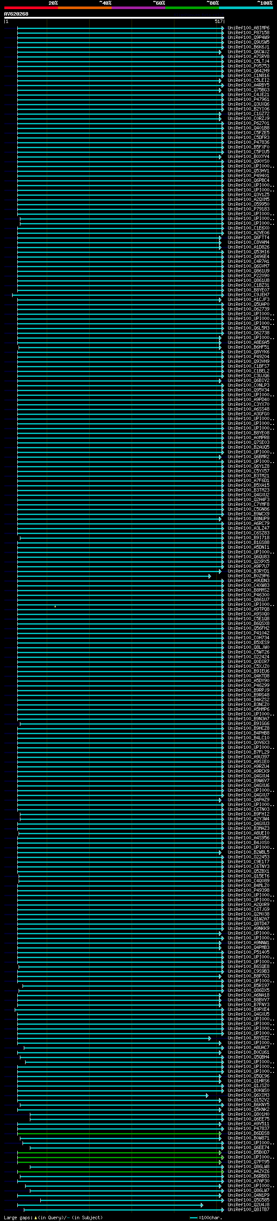Click the arrowhead ending the UniRef100_A8IMP6 alignment
The height and width of the screenshot is (1221, 277).
223,28
